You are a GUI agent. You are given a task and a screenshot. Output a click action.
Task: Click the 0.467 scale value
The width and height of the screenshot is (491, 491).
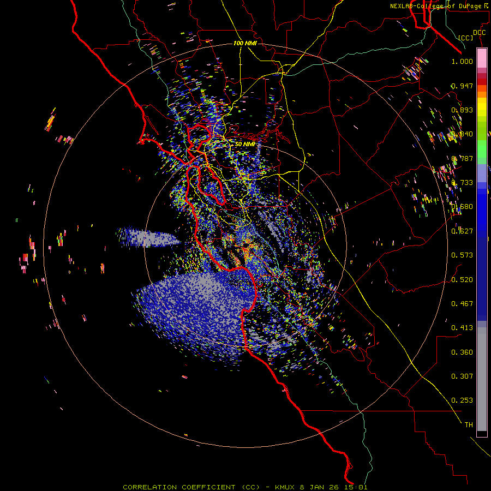pyautogui.click(x=462, y=304)
